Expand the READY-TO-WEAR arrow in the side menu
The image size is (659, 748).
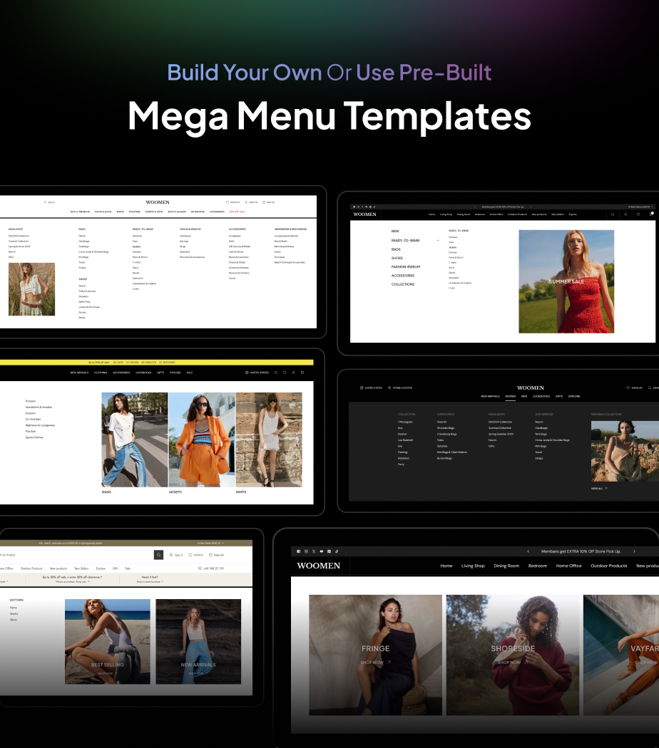pyautogui.click(x=438, y=241)
